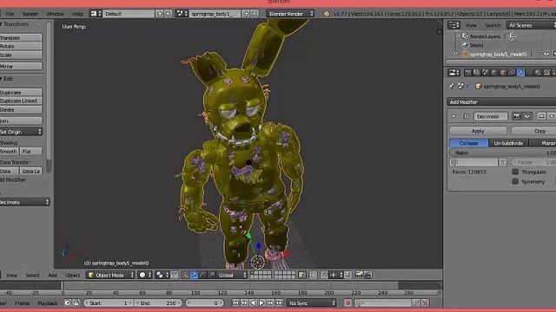Move Decimate modifier up with arrow icon

(x=541, y=116)
